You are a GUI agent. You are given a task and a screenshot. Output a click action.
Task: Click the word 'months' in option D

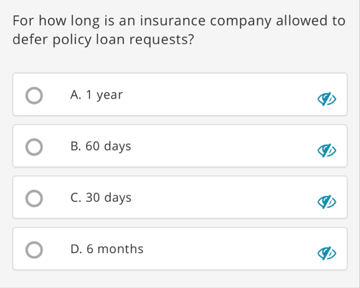click(x=121, y=249)
